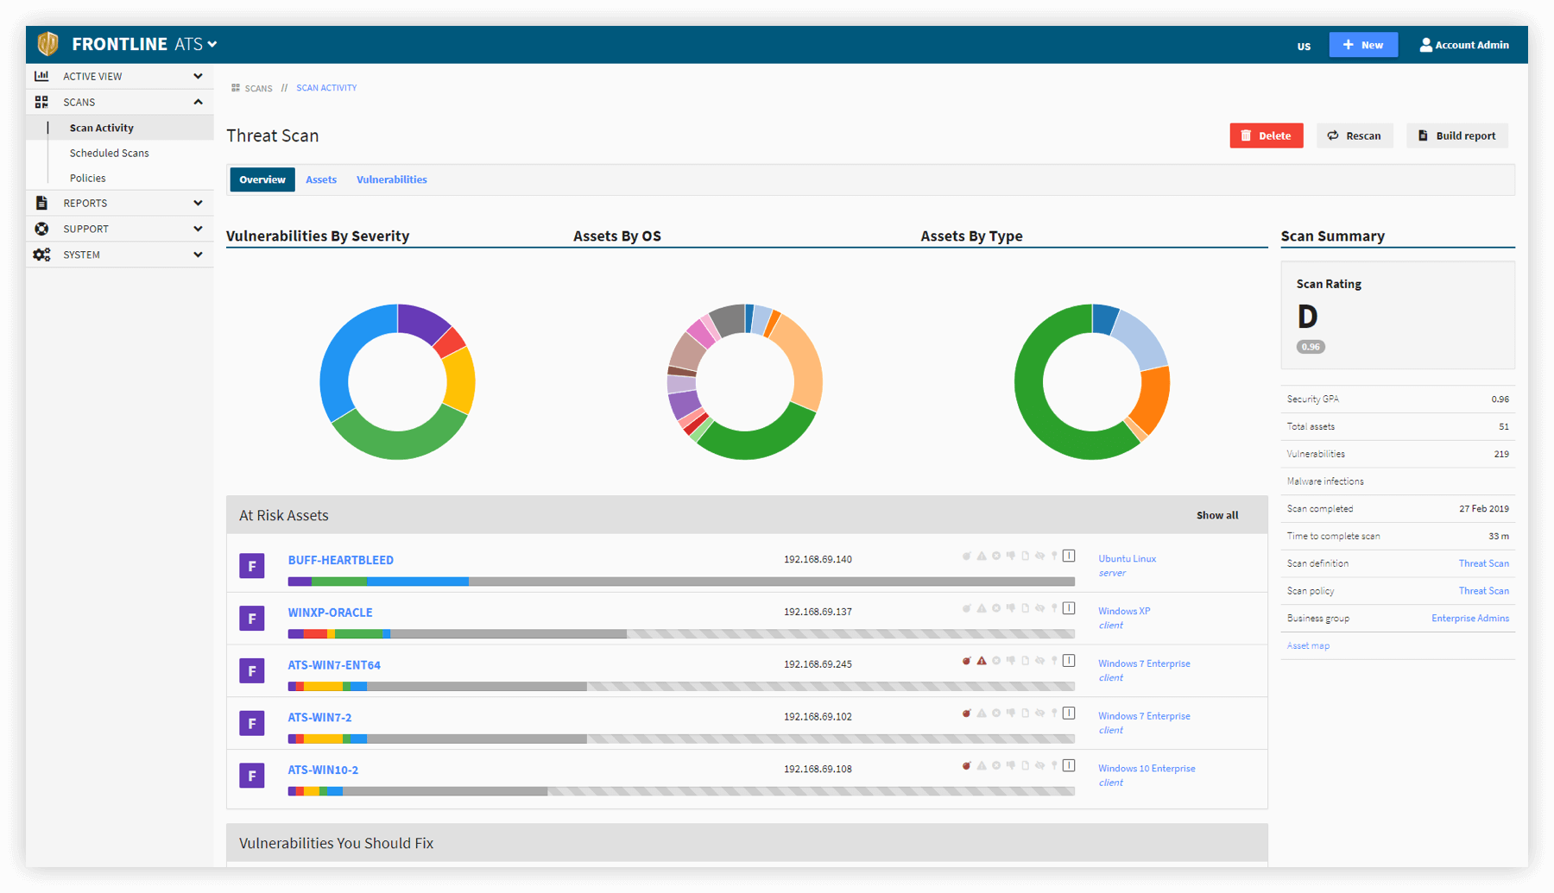
Task: Open the Frontline ATS product dropdown
Action: click(x=212, y=44)
